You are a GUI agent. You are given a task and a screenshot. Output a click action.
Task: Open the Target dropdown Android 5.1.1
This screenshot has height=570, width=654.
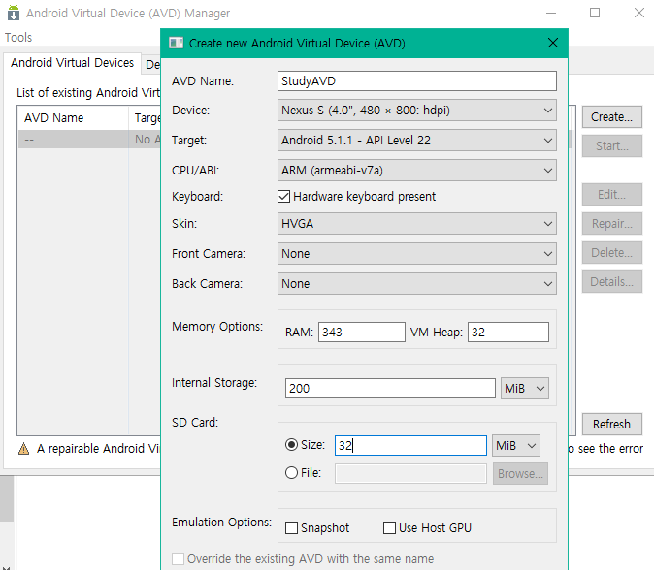click(x=416, y=140)
